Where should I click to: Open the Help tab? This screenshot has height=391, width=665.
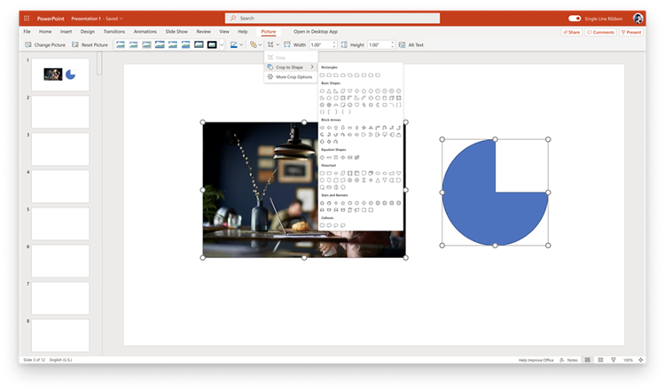[x=243, y=31]
